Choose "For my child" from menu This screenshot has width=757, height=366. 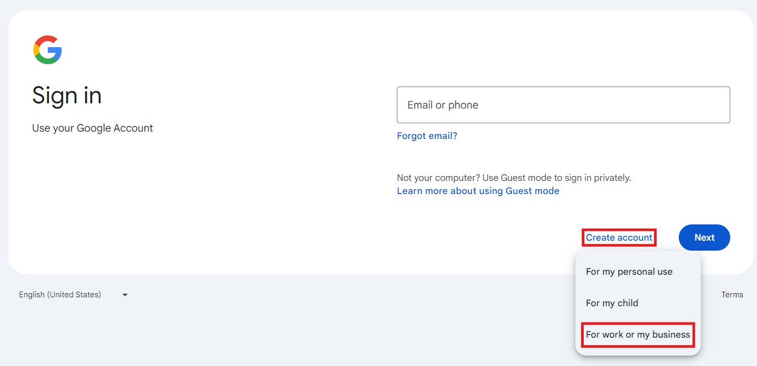coord(612,303)
